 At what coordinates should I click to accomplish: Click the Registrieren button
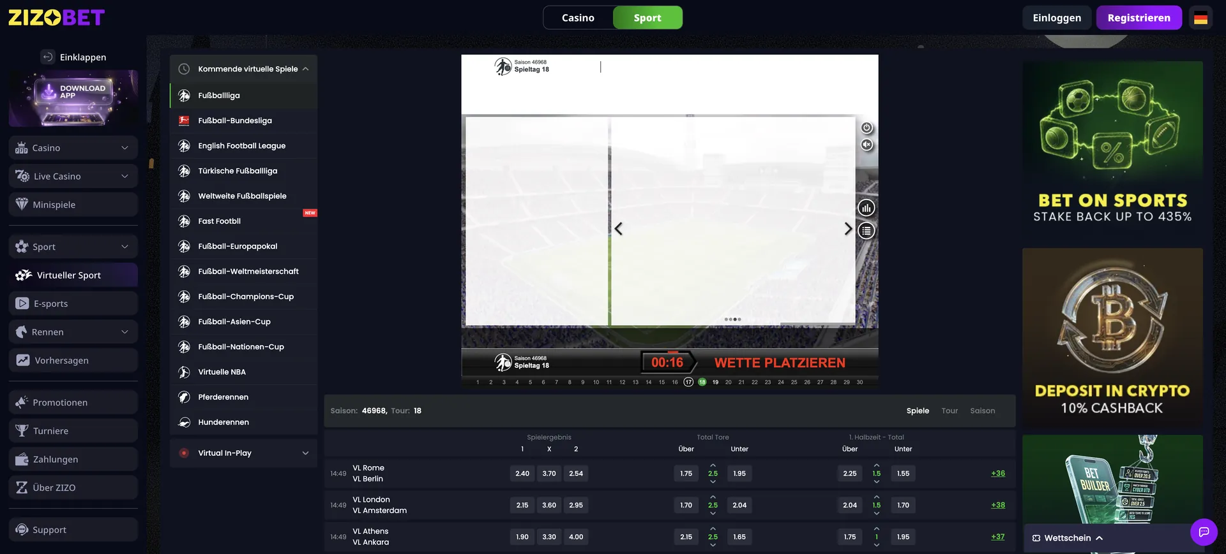tap(1139, 18)
